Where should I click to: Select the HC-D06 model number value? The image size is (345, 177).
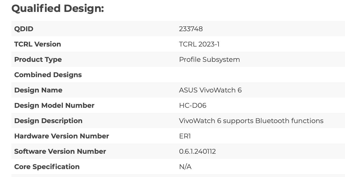[x=193, y=106]
